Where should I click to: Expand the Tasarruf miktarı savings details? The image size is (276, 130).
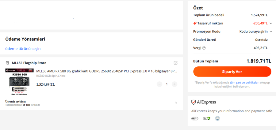click(x=271, y=23)
